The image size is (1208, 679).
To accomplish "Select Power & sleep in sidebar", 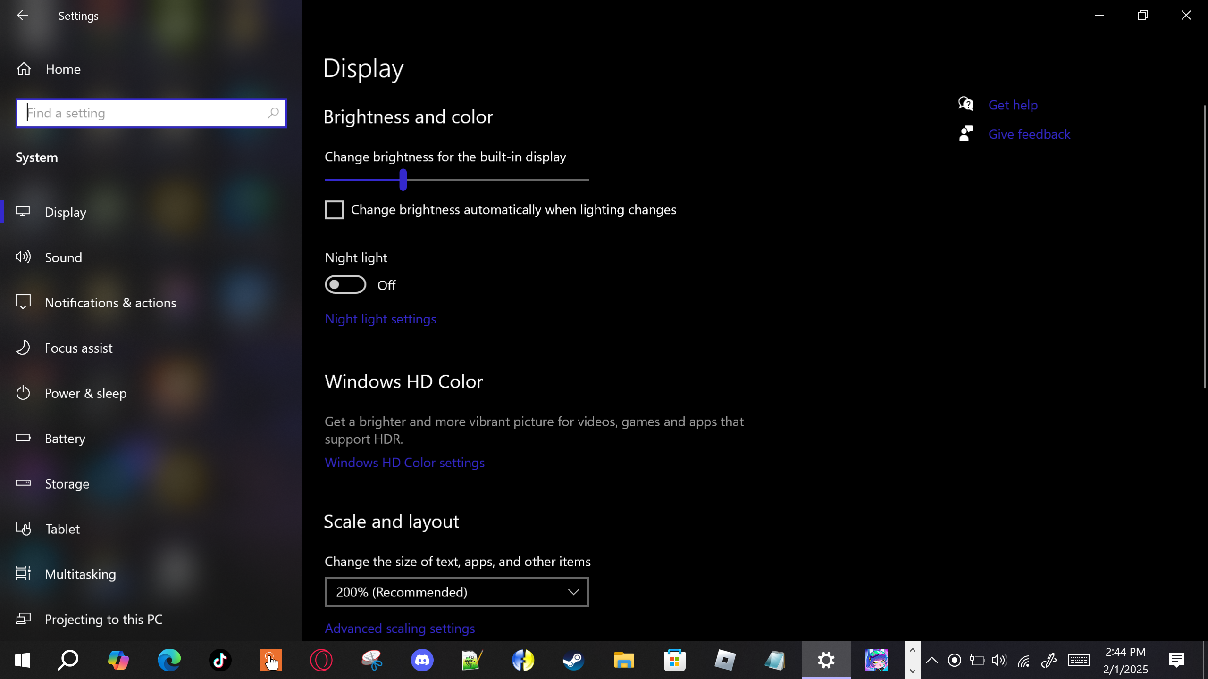I will (85, 393).
